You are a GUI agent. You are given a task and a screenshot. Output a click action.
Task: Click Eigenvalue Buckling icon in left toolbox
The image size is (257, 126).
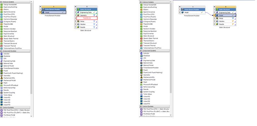[x=2, y=7]
